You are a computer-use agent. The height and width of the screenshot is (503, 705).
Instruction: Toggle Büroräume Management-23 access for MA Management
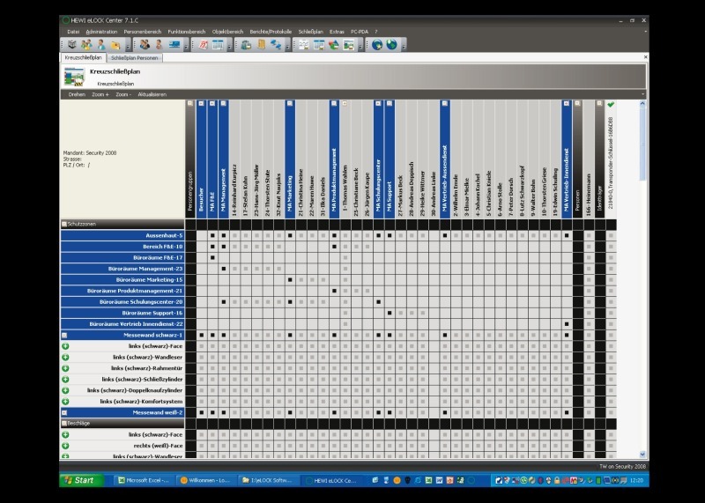pyautogui.click(x=224, y=269)
